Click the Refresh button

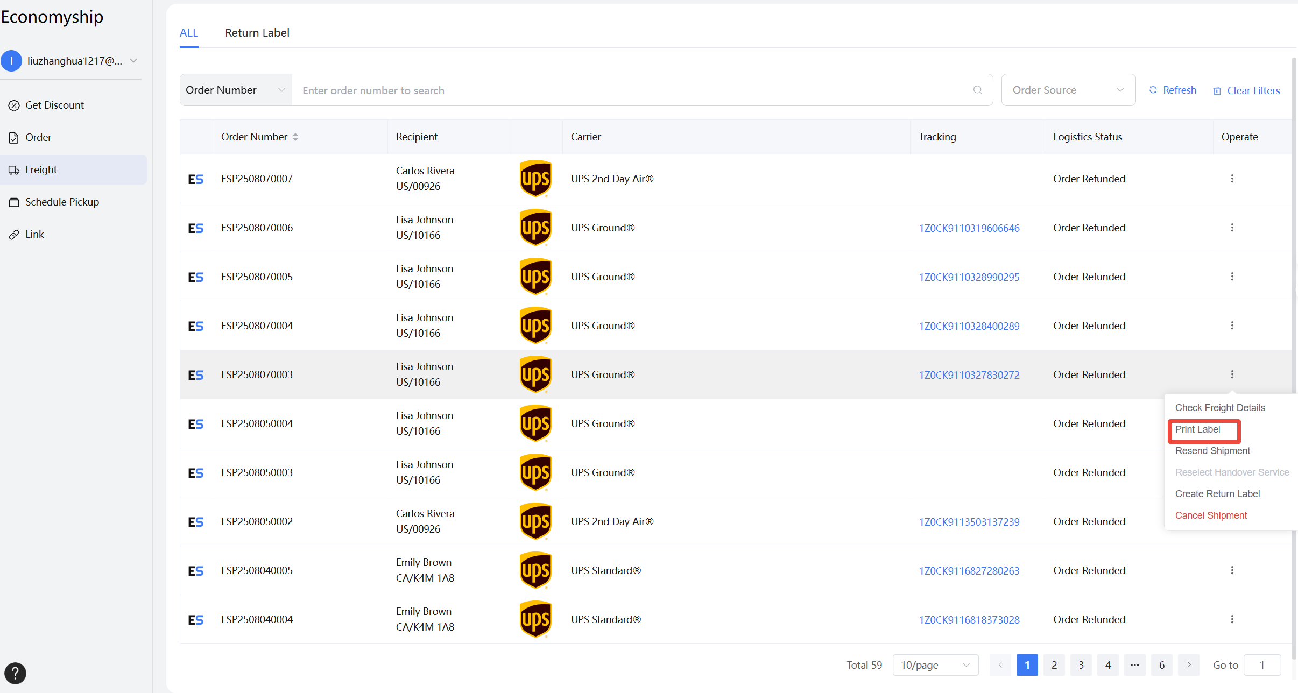pyautogui.click(x=1173, y=90)
